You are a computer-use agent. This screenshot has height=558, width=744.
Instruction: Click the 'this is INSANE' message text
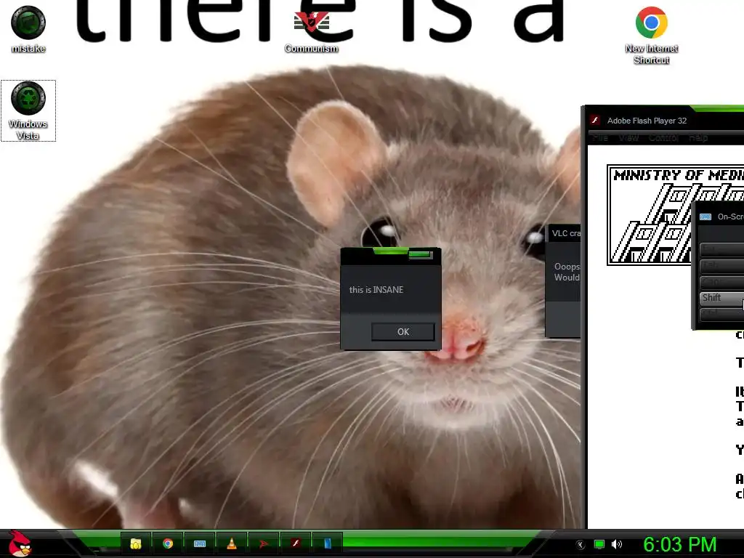[376, 289]
